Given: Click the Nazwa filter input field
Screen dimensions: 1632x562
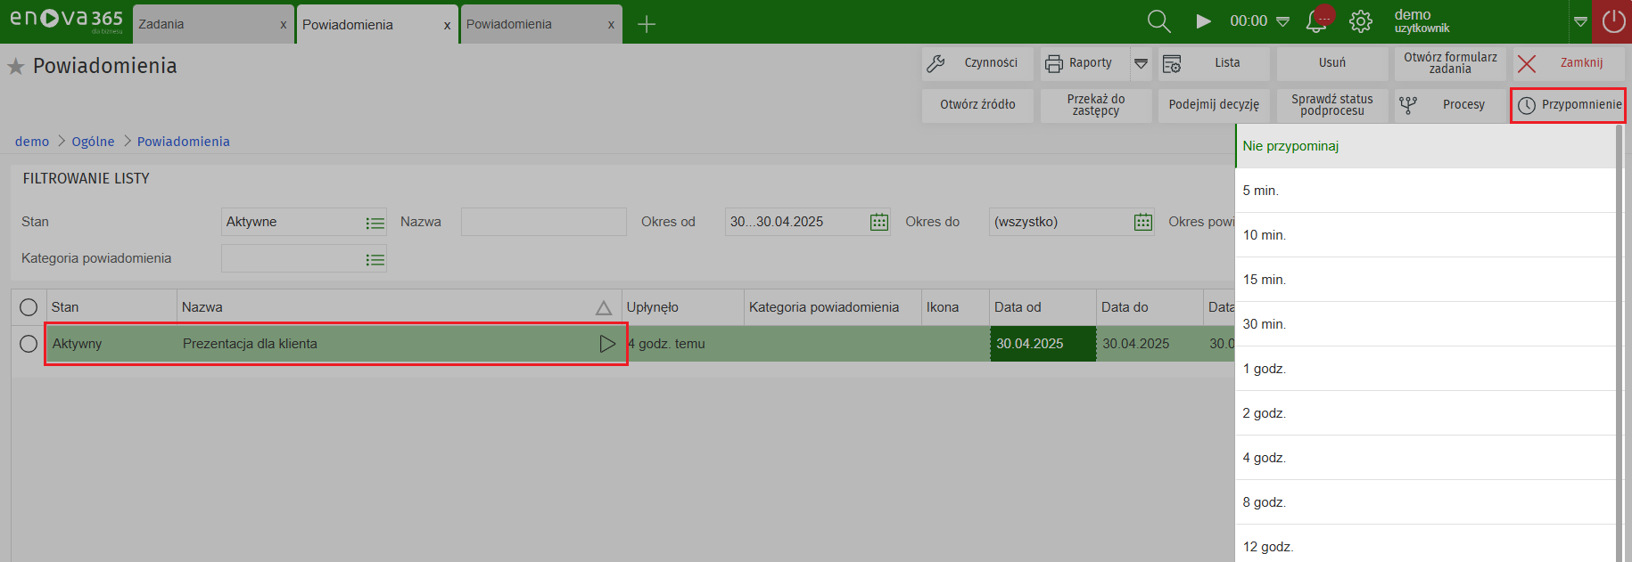Looking at the screenshot, I should (x=543, y=222).
